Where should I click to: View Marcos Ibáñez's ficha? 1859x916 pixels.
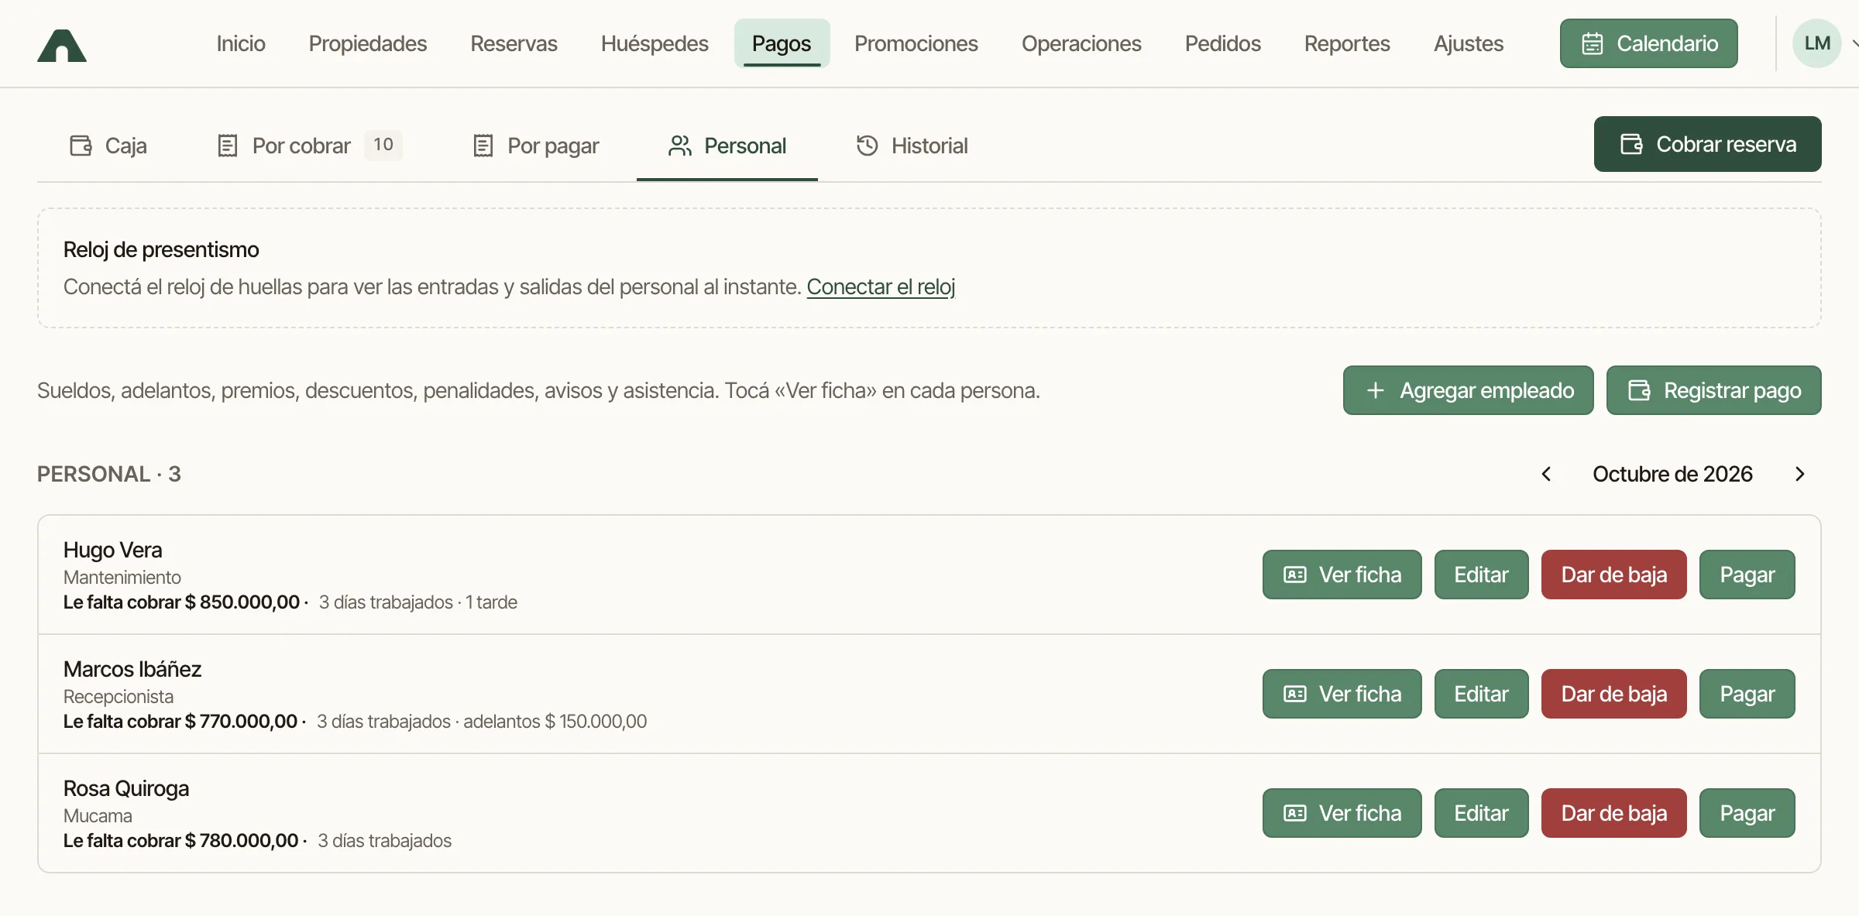1342,694
